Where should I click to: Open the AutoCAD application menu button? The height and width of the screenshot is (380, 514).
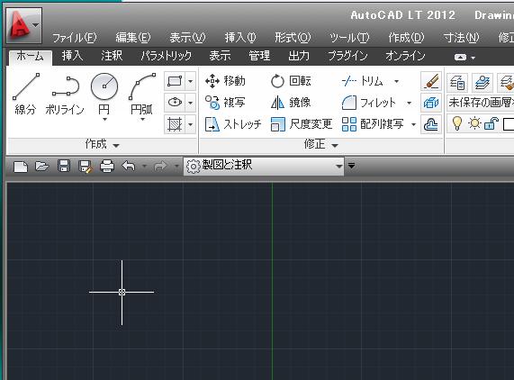[23, 25]
